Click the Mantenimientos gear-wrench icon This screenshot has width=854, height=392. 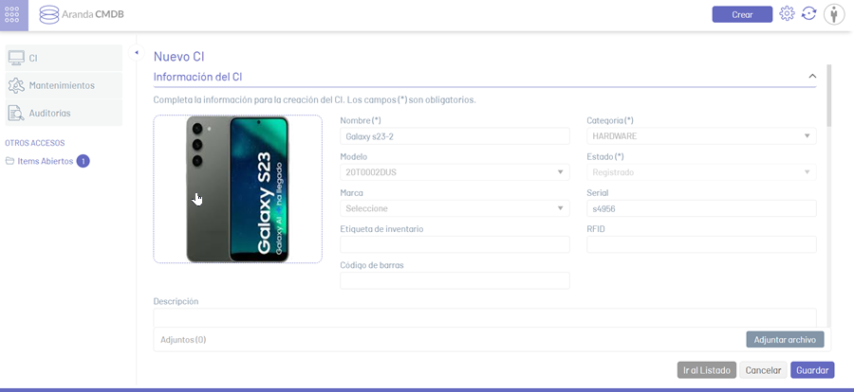point(16,85)
